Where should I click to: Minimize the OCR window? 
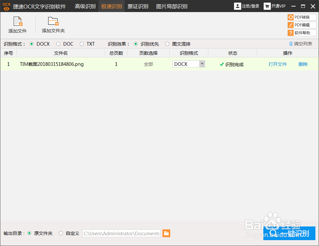tap(293, 6)
